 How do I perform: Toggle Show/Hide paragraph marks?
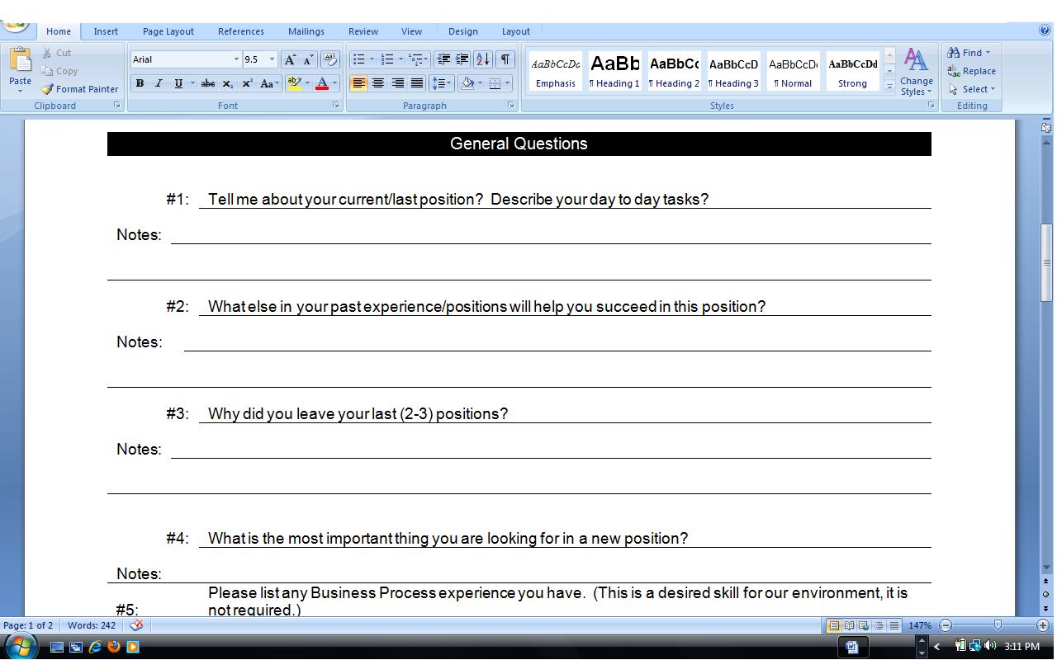505,59
